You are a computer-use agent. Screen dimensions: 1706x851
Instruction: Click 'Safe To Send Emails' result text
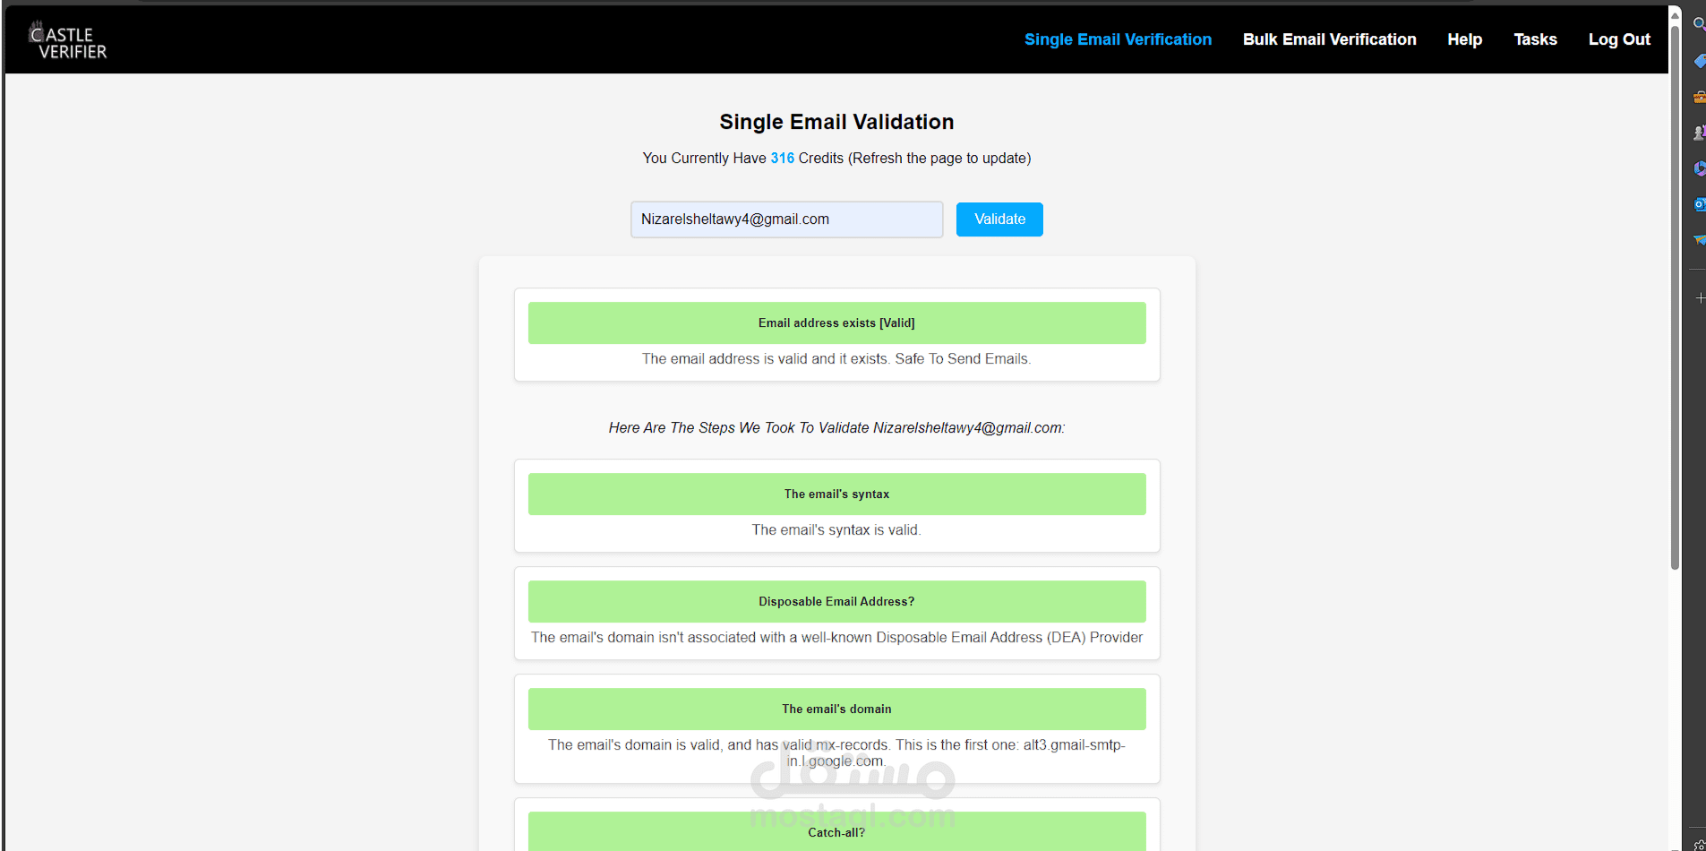pos(961,359)
